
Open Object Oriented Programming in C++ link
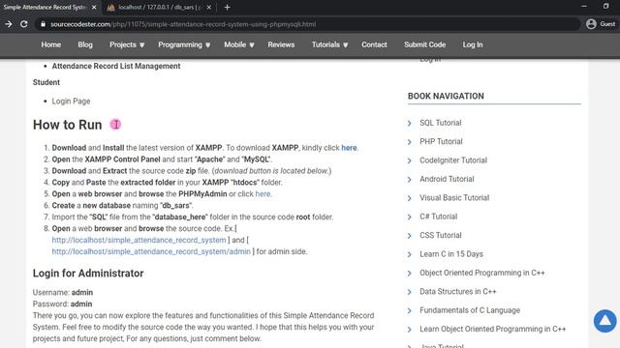tap(482, 273)
